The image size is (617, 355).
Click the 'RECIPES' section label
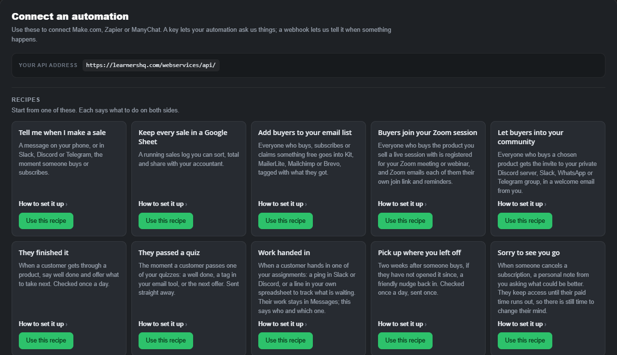26,100
